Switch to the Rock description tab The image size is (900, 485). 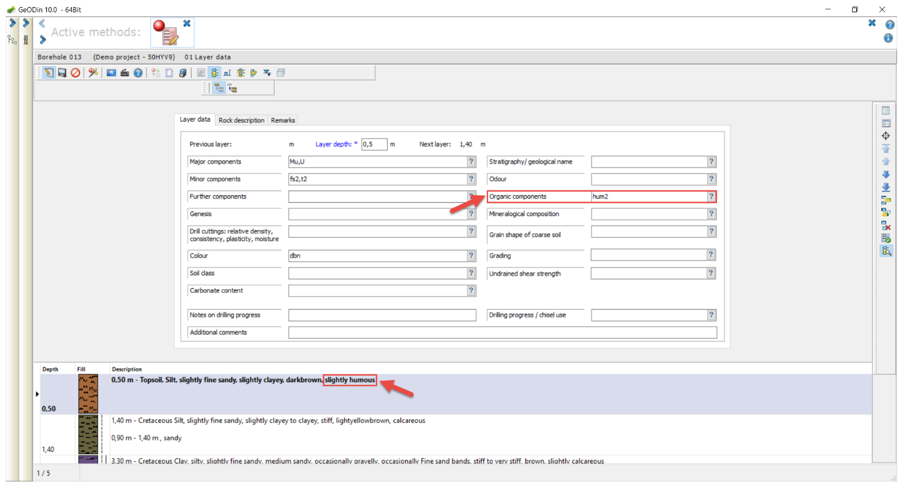(241, 120)
